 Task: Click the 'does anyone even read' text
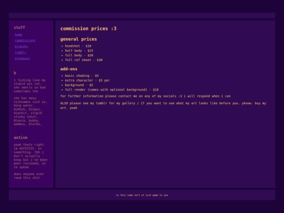coord(28,176)
